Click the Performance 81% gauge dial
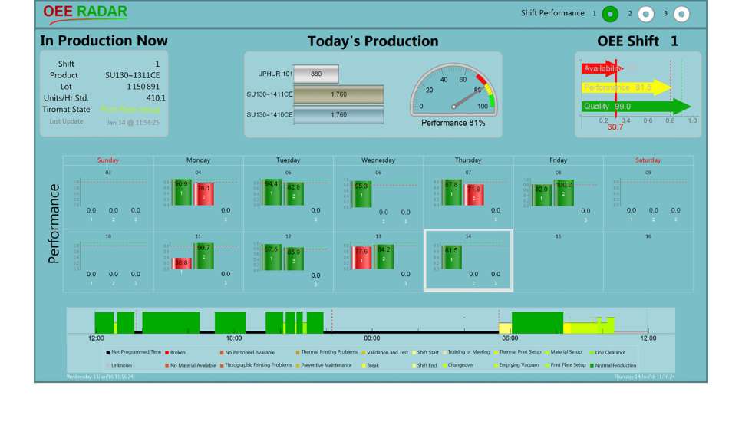The image size is (742, 422). (453, 90)
